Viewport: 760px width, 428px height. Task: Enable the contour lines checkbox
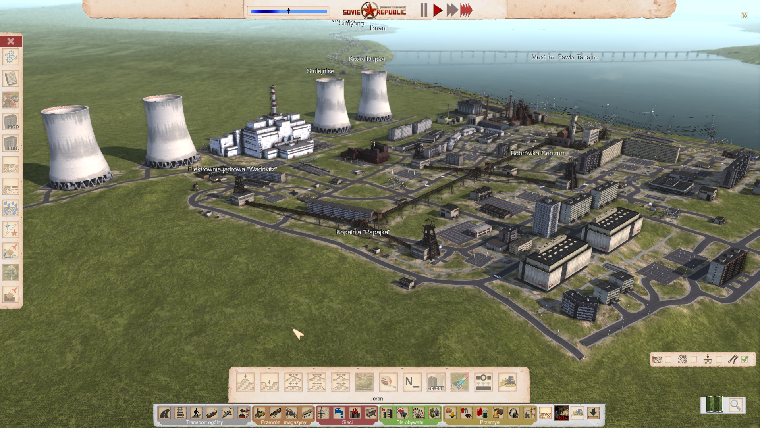694,359
